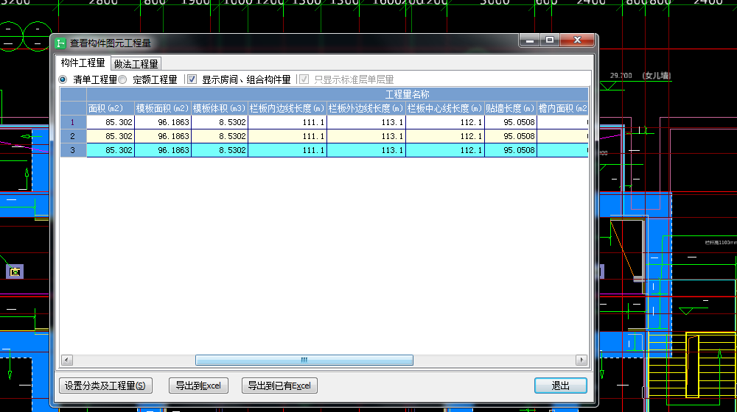The height and width of the screenshot is (412, 737).
Task: Click the 栏板外边线长度(m) column header
Action: click(366, 108)
